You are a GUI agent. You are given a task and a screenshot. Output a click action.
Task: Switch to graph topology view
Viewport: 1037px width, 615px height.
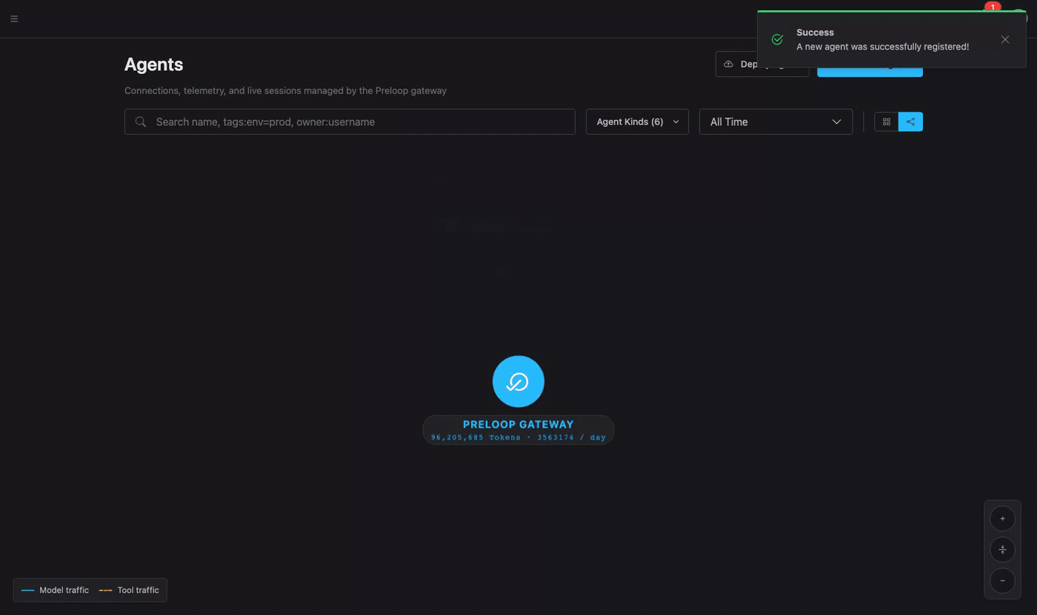coord(910,121)
